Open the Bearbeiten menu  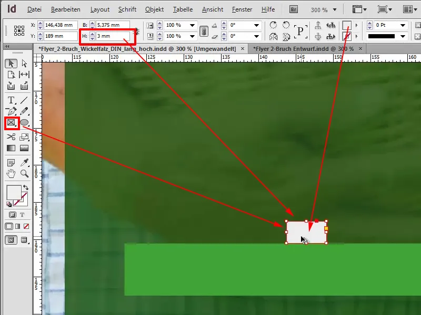click(x=65, y=9)
